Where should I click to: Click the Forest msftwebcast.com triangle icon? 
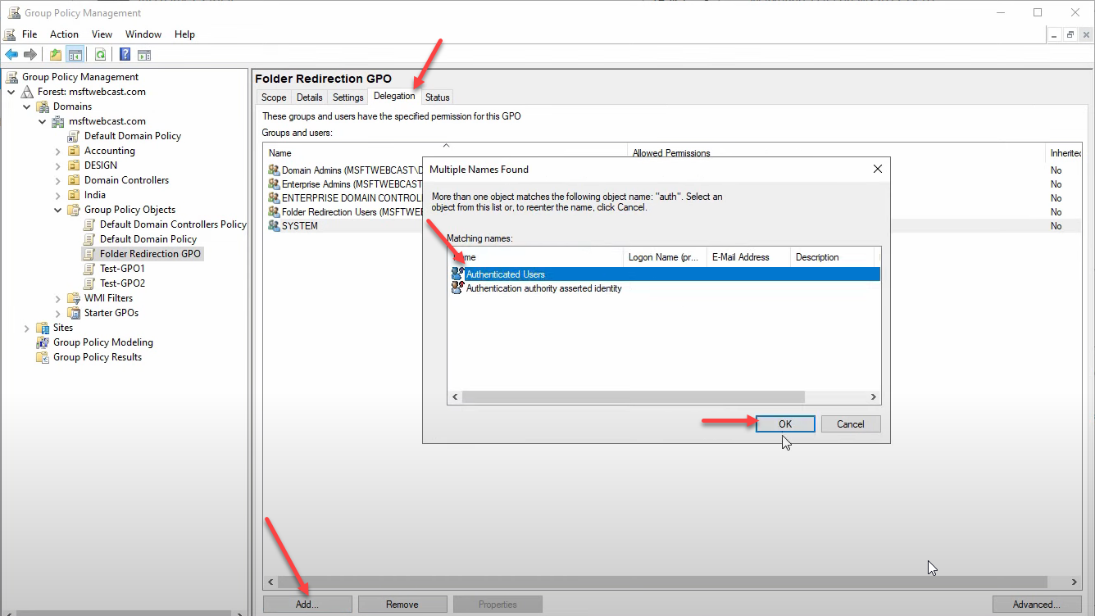coord(28,92)
